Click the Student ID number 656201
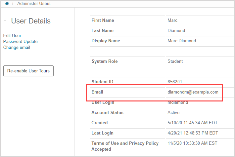The image size is (235, 157). [174, 82]
